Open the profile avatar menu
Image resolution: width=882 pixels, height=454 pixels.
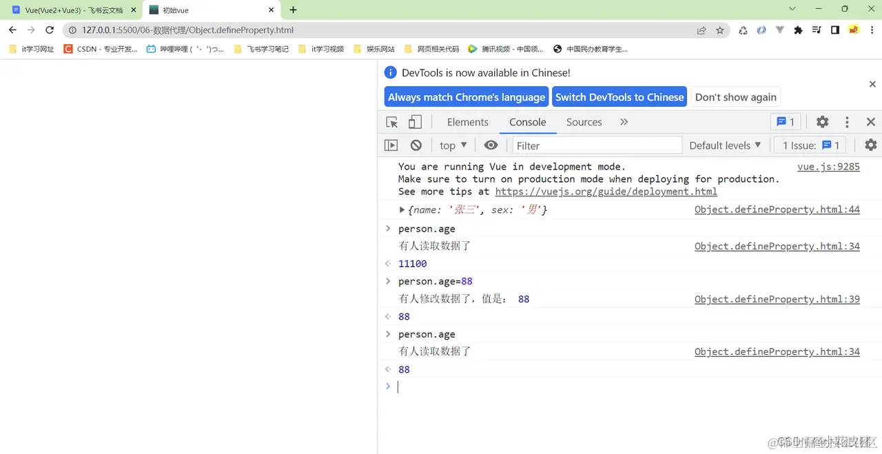[854, 30]
